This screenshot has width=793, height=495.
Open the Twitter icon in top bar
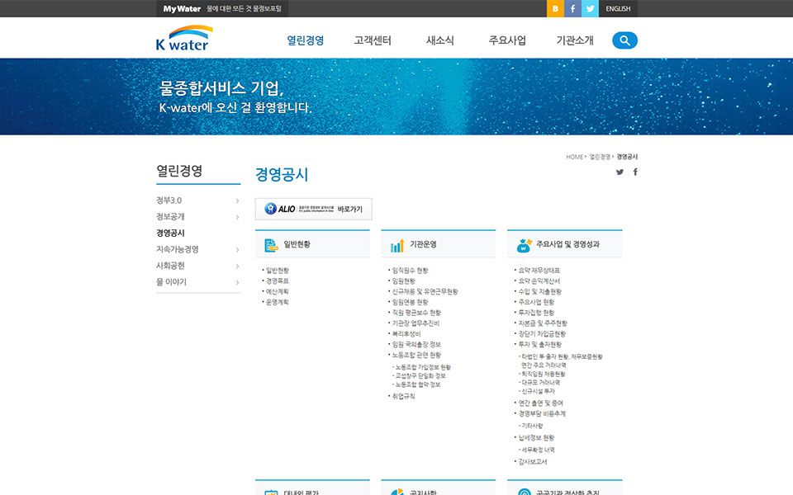coord(590,8)
